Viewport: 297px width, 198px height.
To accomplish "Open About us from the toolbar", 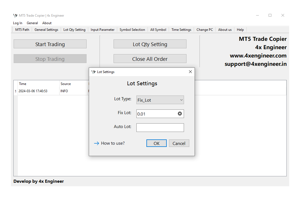I will pos(225,30).
